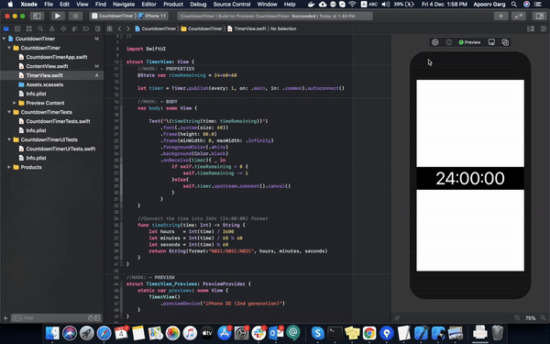Open the Debug navigator tab

[74, 28]
